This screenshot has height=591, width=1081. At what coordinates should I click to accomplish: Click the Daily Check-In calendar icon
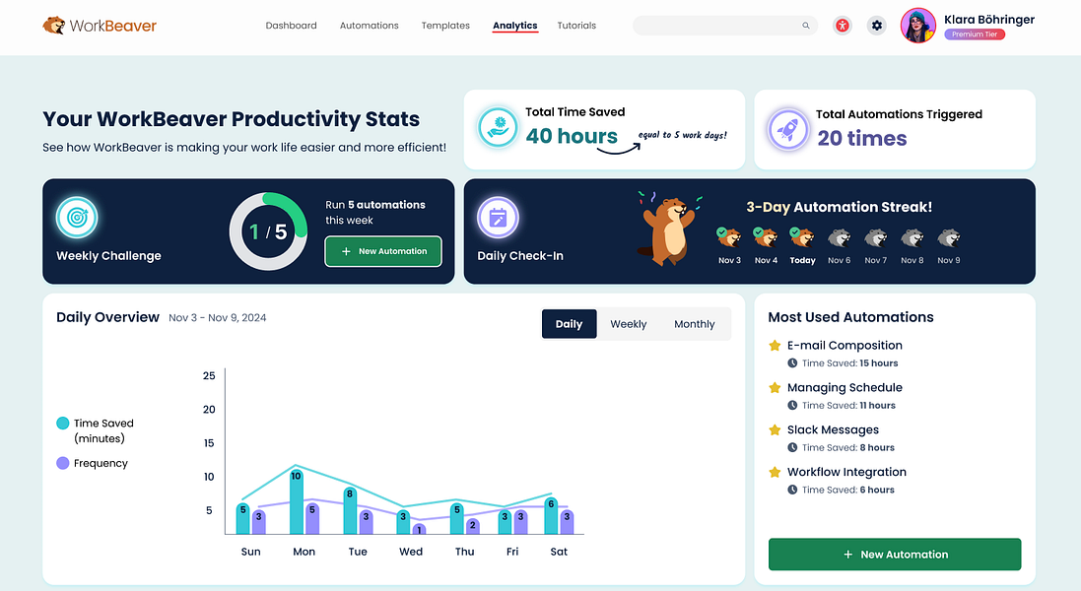(x=498, y=218)
